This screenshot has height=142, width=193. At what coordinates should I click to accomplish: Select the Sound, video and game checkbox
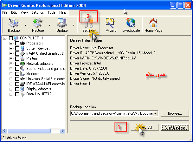[17, 69]
